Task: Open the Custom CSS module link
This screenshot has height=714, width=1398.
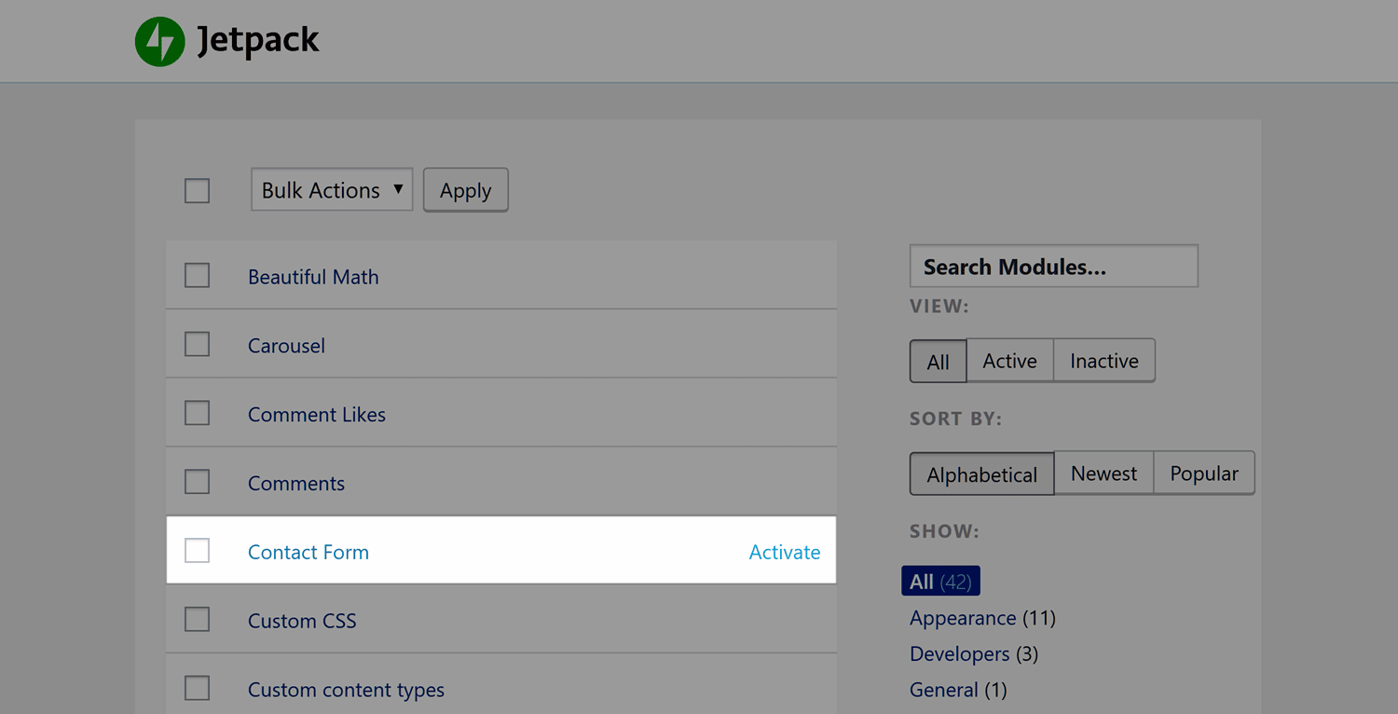Action: pos(302,621)
